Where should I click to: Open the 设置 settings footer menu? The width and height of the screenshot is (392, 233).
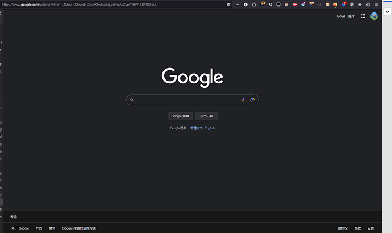[371, 228]
